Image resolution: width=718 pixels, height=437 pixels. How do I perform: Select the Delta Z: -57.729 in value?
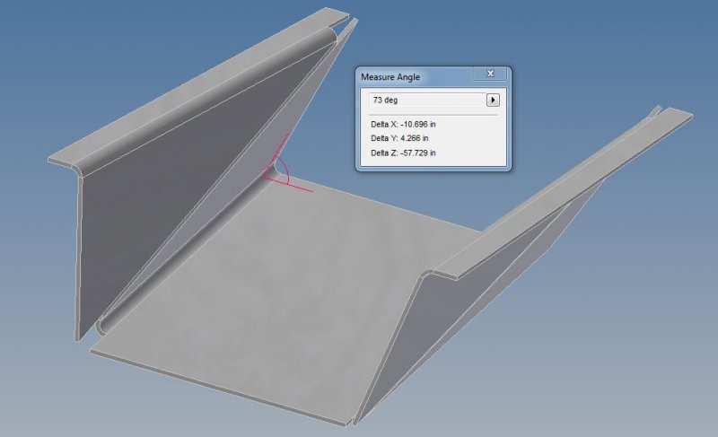403,153
